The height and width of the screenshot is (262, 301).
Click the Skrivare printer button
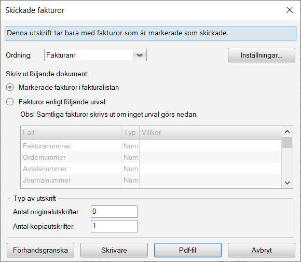(x=114, y=250)
